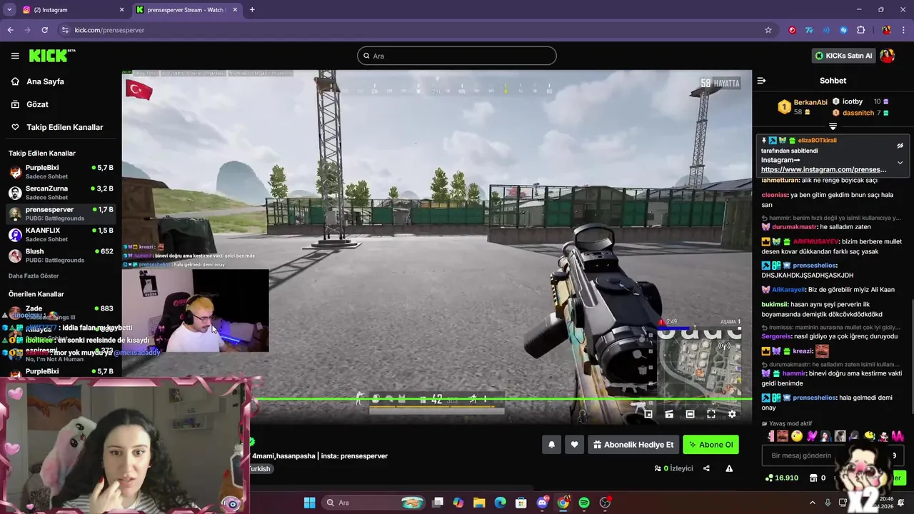914x514 pixels.
Task: Hide the pinned elizaBOTkirali message
Action: click(900, 146)
